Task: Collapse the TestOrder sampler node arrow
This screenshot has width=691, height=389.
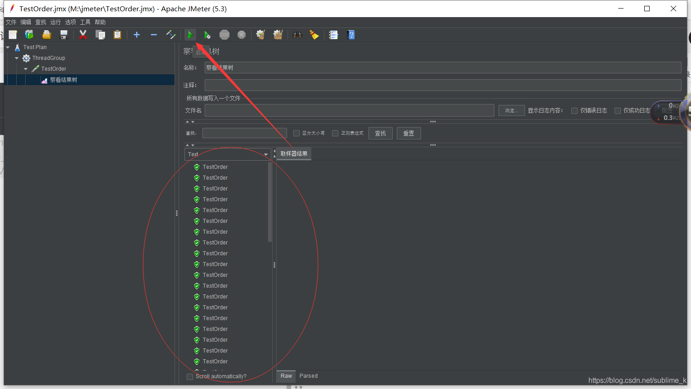Action: [26, 69]
